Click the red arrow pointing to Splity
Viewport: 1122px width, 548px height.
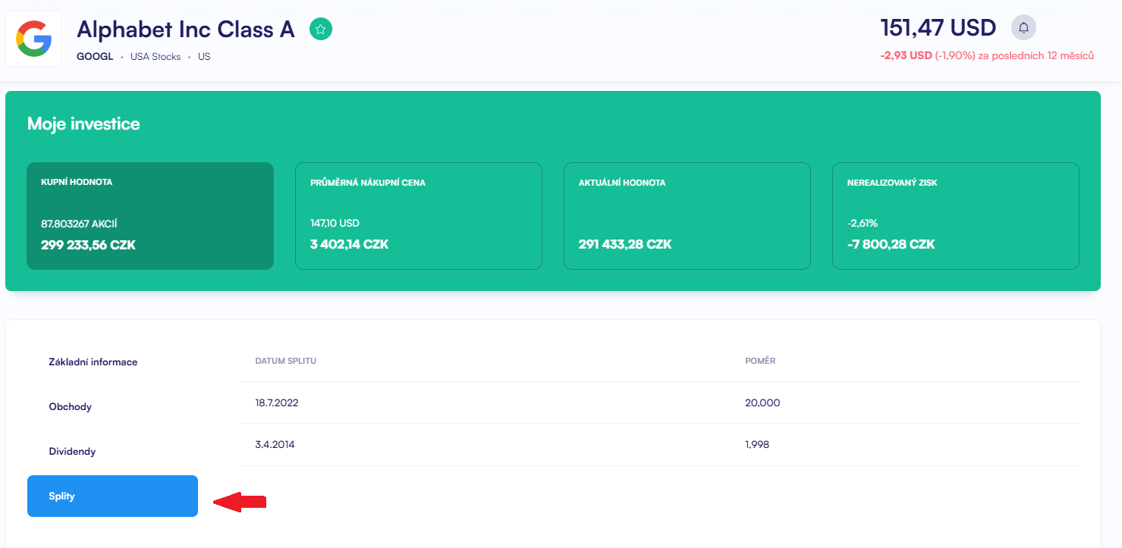tap(240, 501)
